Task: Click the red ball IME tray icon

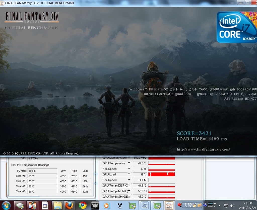Action: [179, 205]
